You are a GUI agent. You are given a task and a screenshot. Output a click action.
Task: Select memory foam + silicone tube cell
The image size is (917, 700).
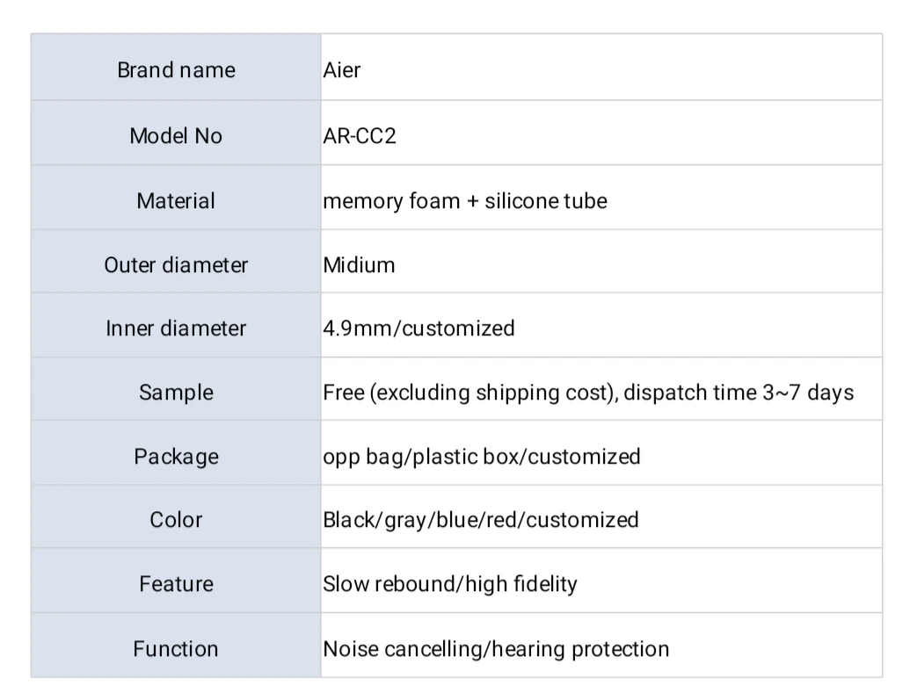(601, 198)
